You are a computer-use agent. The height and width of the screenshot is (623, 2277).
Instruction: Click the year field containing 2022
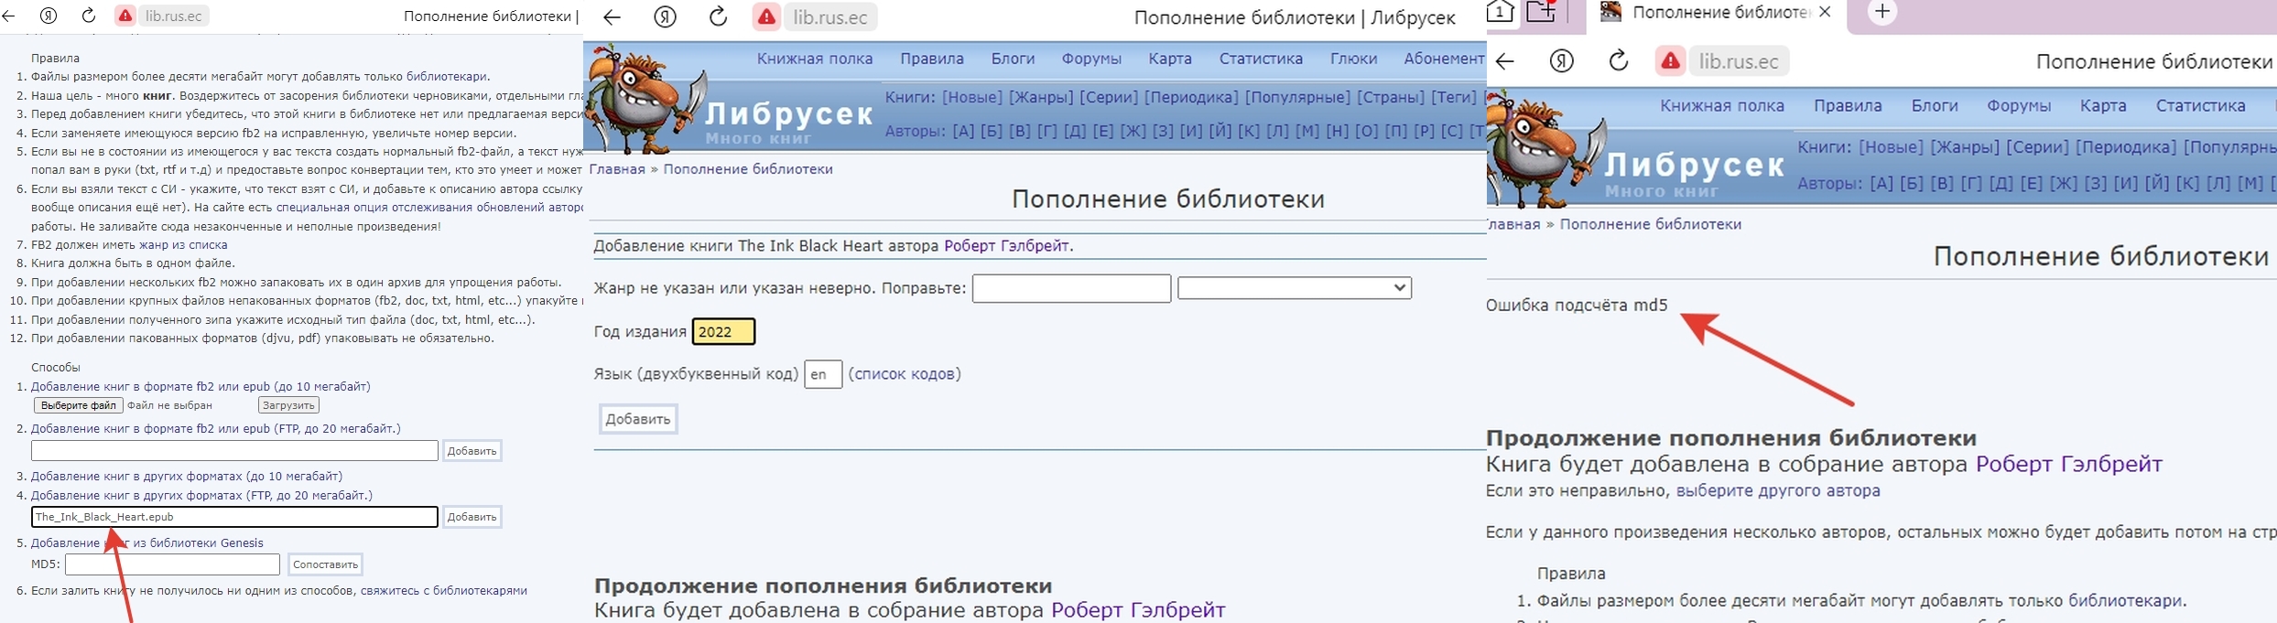723,332
